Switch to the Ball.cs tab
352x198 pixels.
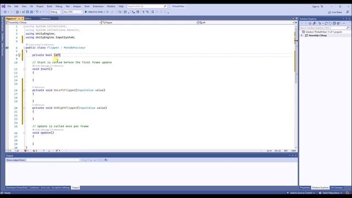[x=29, y=19]
